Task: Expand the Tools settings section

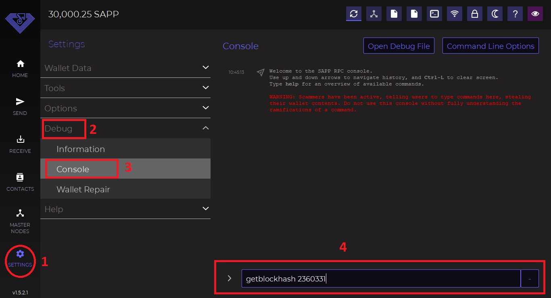Action: [125, 88]
